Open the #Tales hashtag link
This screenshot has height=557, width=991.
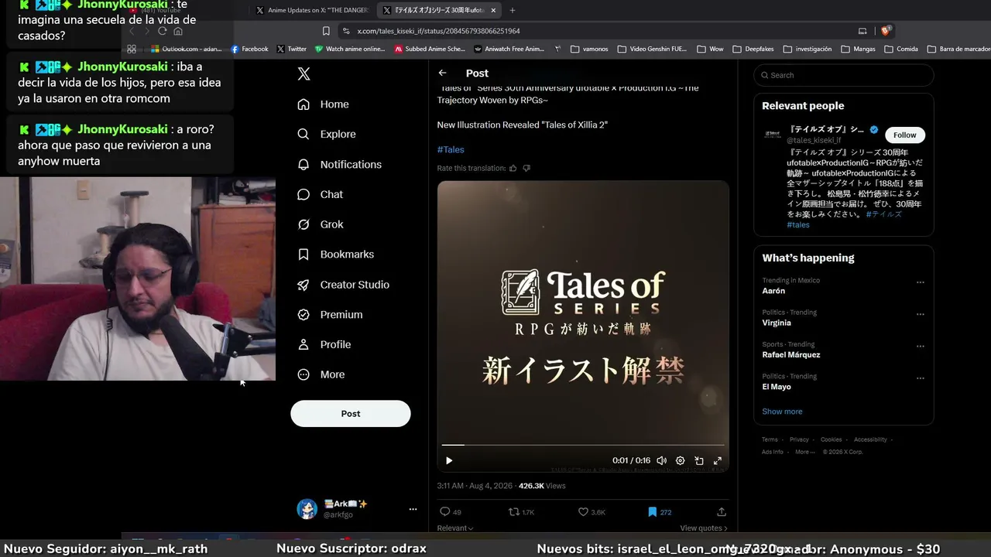451,149
